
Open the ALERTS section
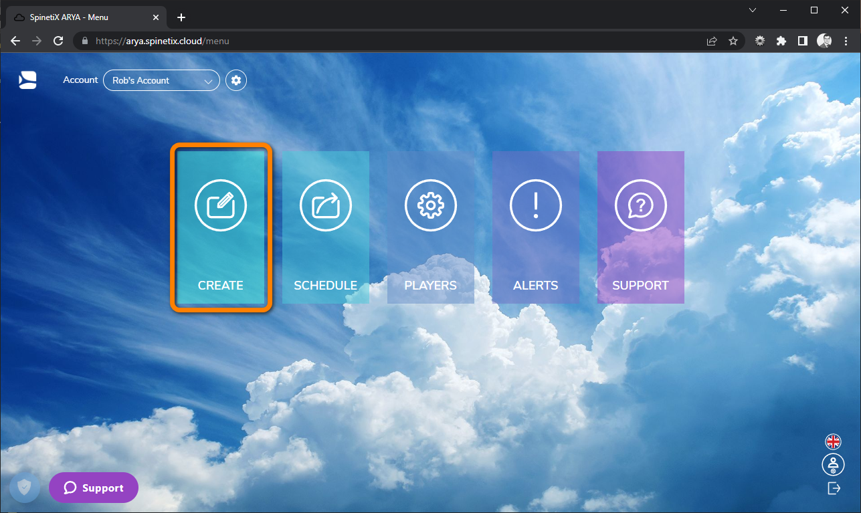(x=535, y=227)
